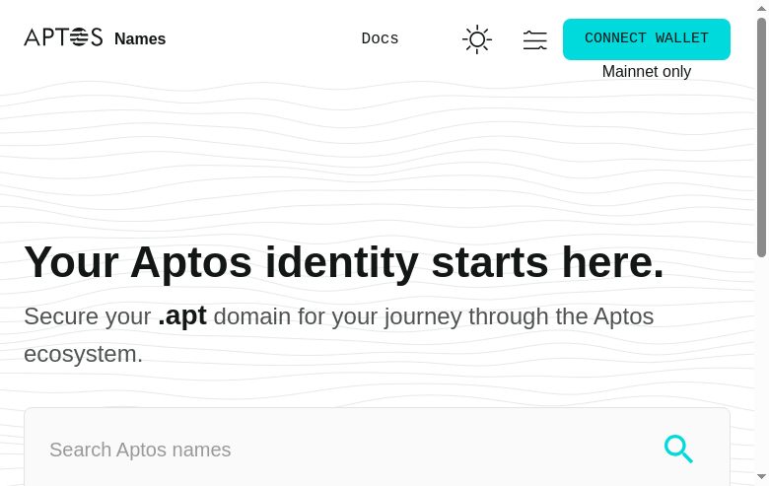
Task: Click the Connect Wallet button
Action: coord(647,39)
